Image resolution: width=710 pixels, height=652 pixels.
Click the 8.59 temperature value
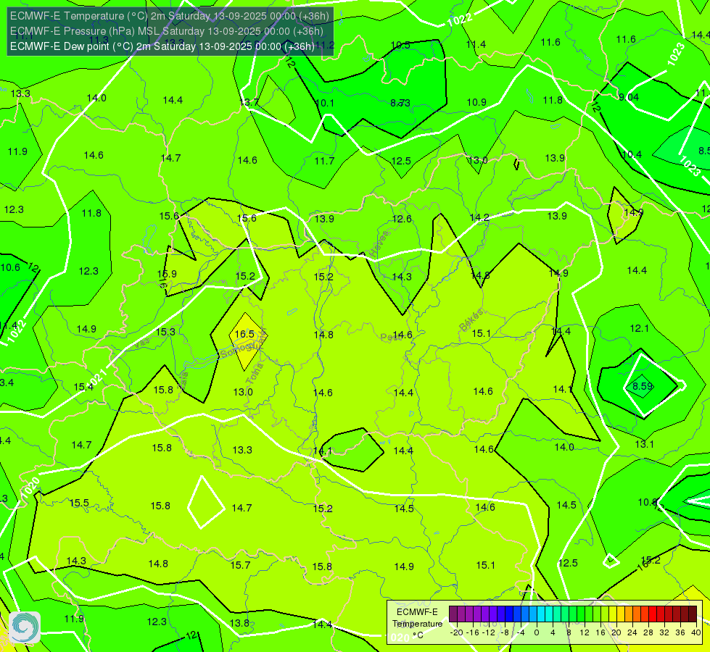[643, 386]
